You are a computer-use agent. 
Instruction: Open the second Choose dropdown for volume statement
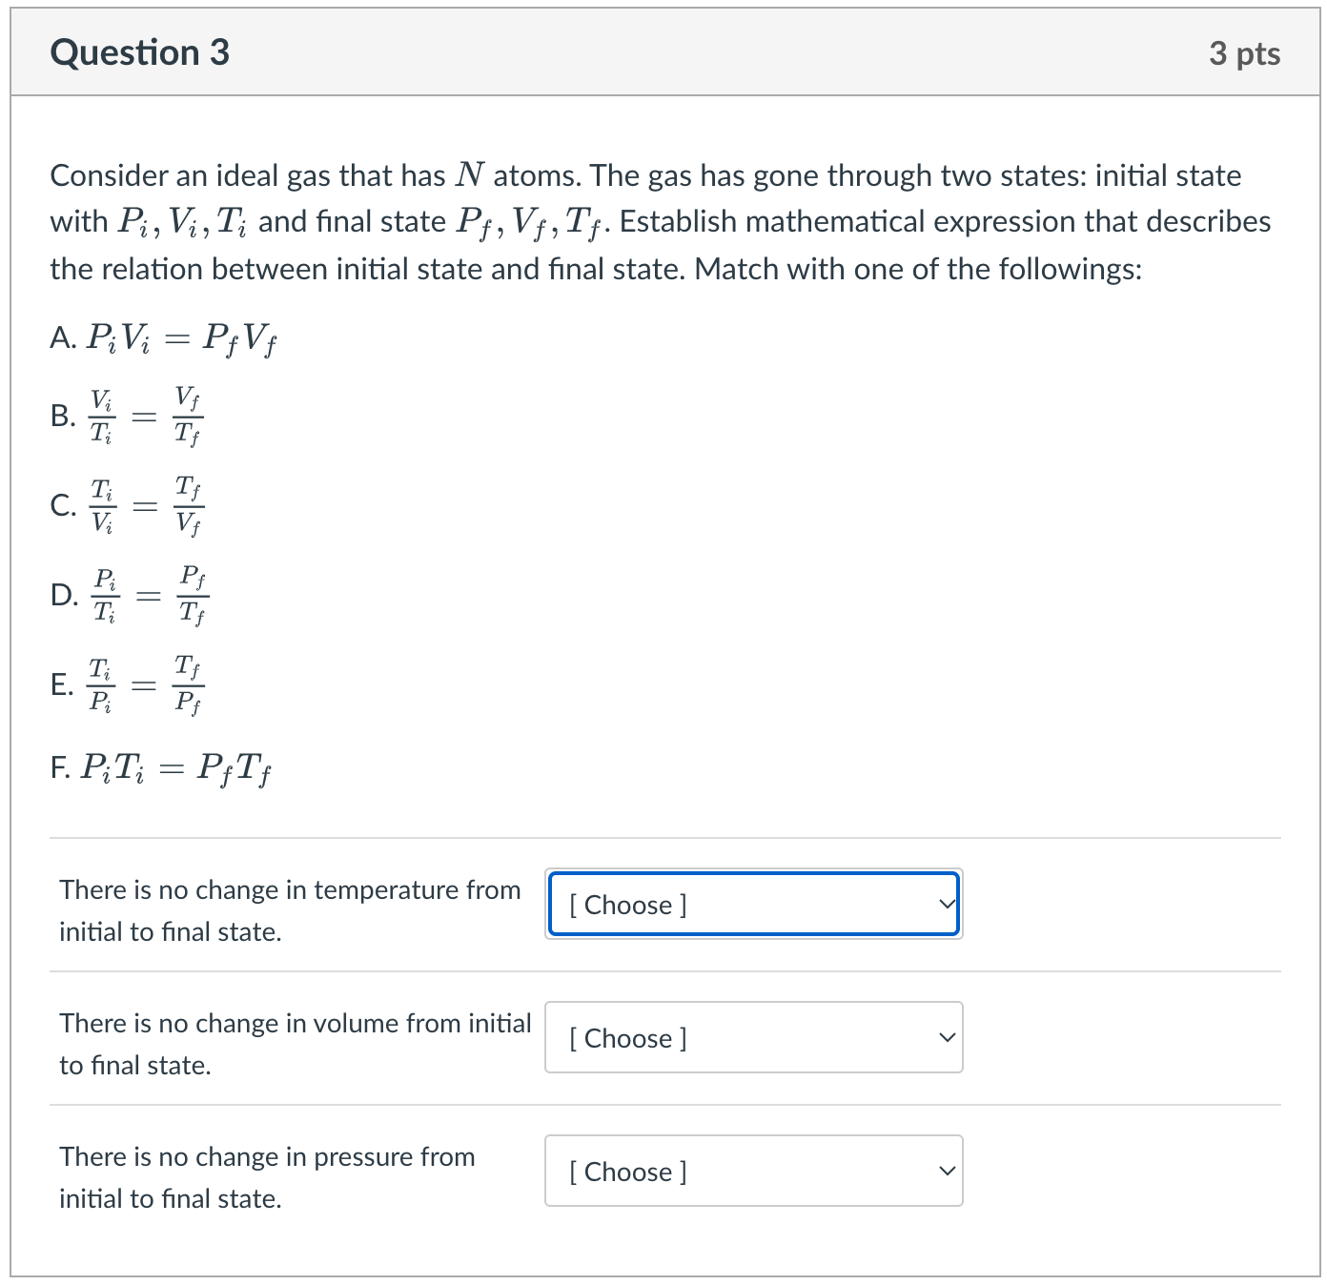(752, 1037)
